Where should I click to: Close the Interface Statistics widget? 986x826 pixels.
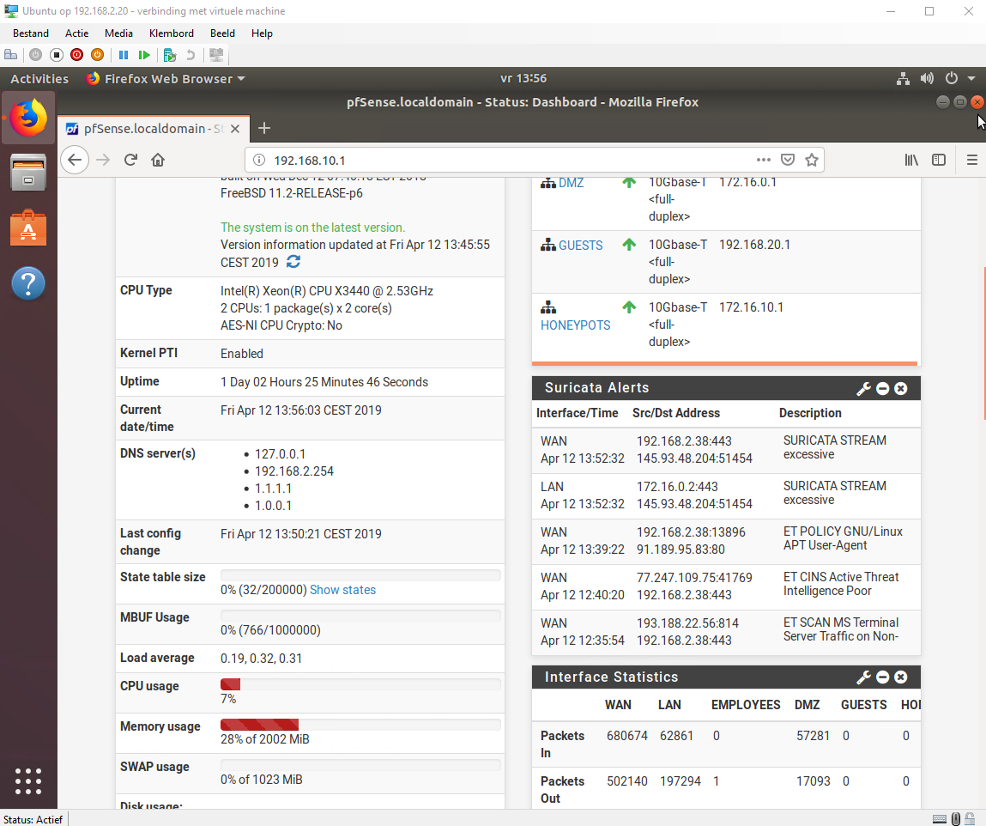[901, 678]
